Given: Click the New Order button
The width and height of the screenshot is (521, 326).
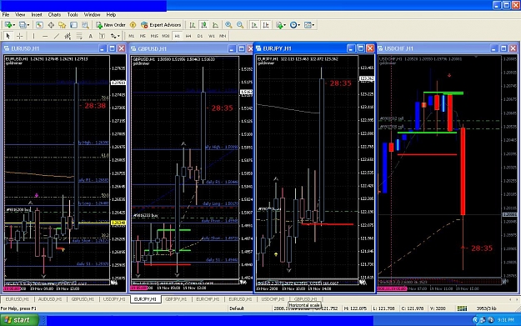Looking at the screenshot, I should tap(111, 25).
